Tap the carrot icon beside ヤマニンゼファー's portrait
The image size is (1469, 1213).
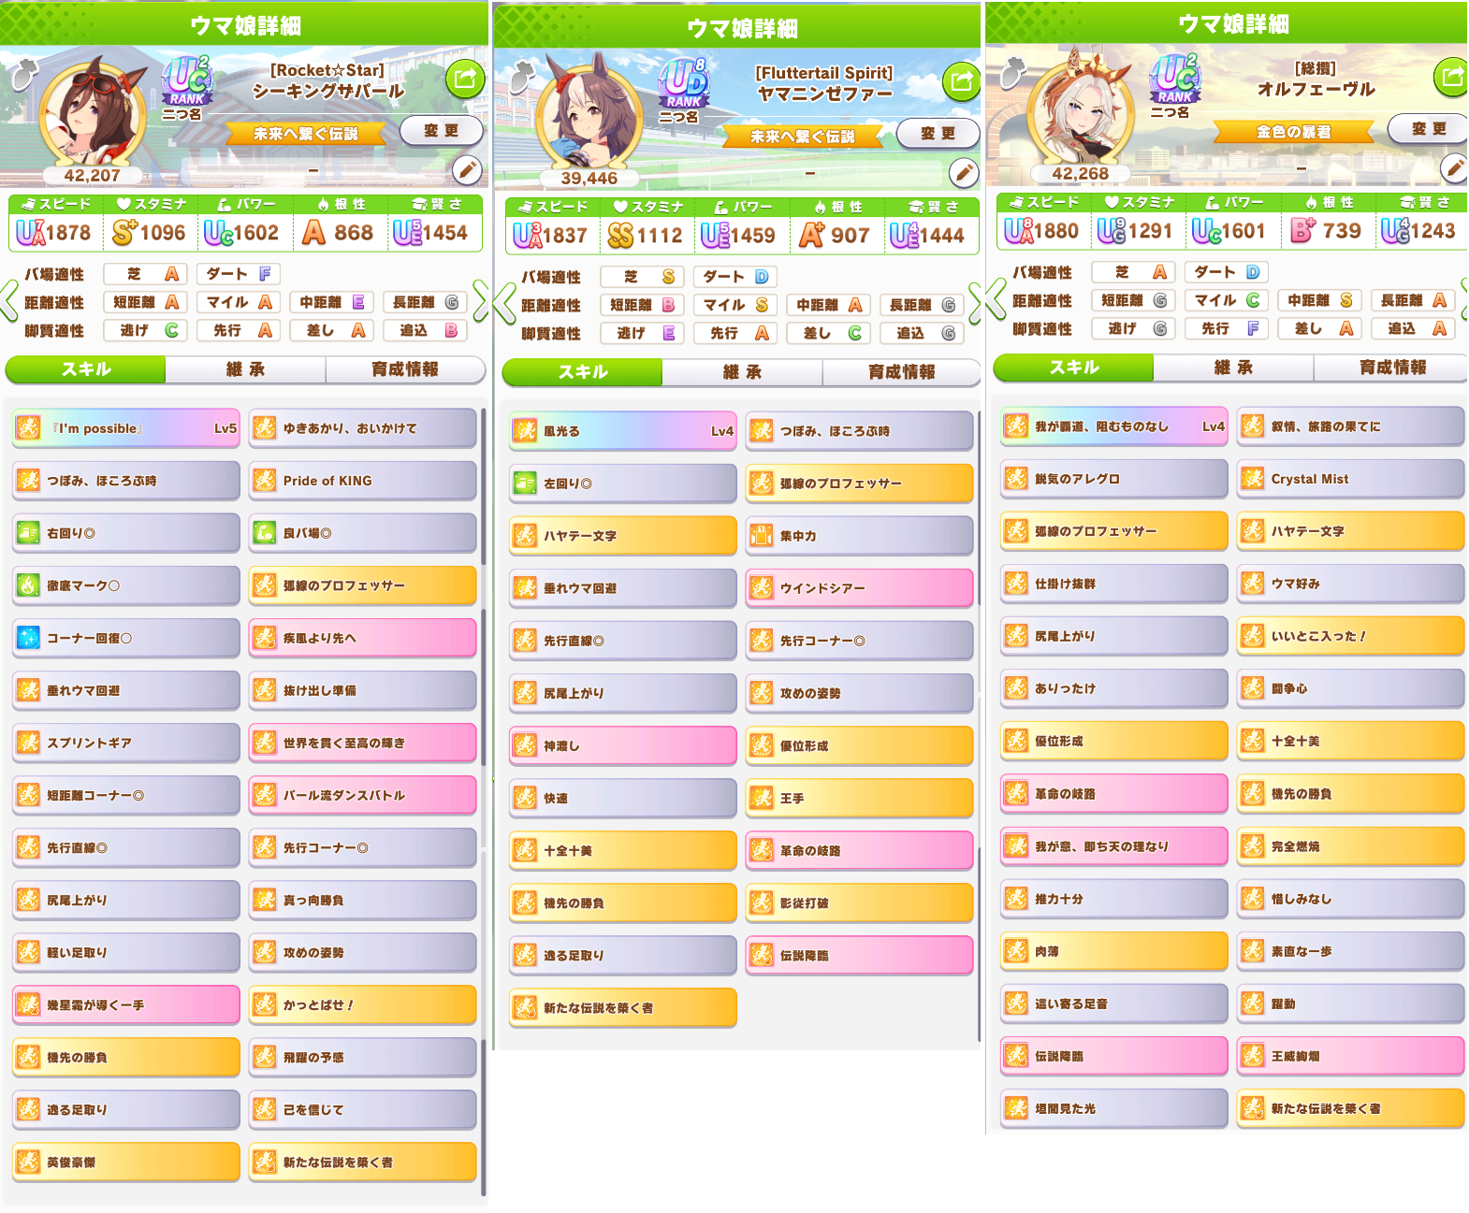(x=521, y=79)
